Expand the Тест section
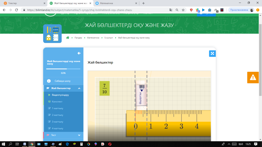The height and width of the screenshot is (147, 262). pyautogui.click(x=79, y=135)
